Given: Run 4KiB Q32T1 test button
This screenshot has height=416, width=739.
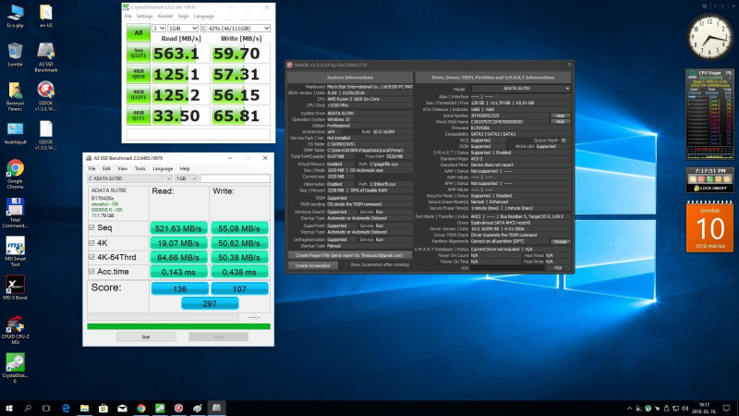Looking at the screenshot, I should (x=138, y=95).
